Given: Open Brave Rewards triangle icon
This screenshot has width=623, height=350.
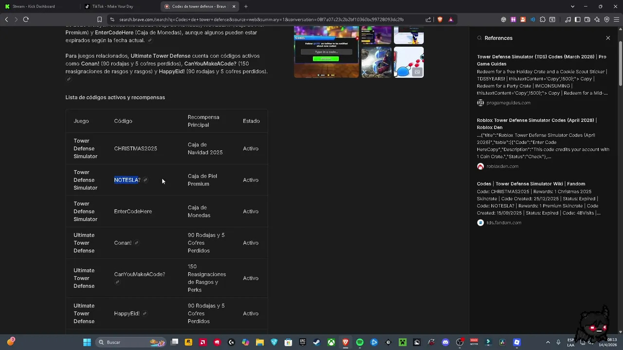Looking at the screenshot, I should click(x=451, y=19).
